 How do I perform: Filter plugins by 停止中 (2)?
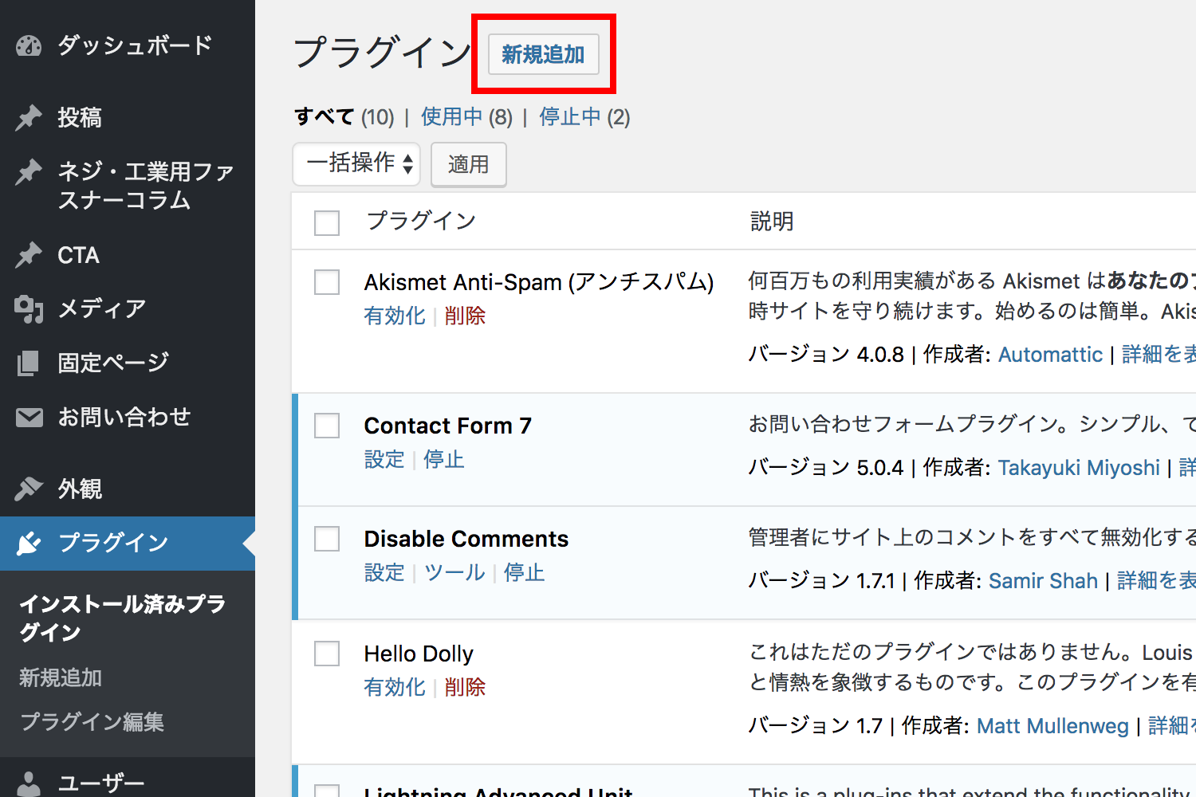tap(584, 117)
